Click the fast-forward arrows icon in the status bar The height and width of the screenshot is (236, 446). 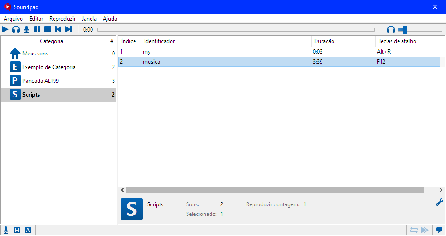click(425, 230)
